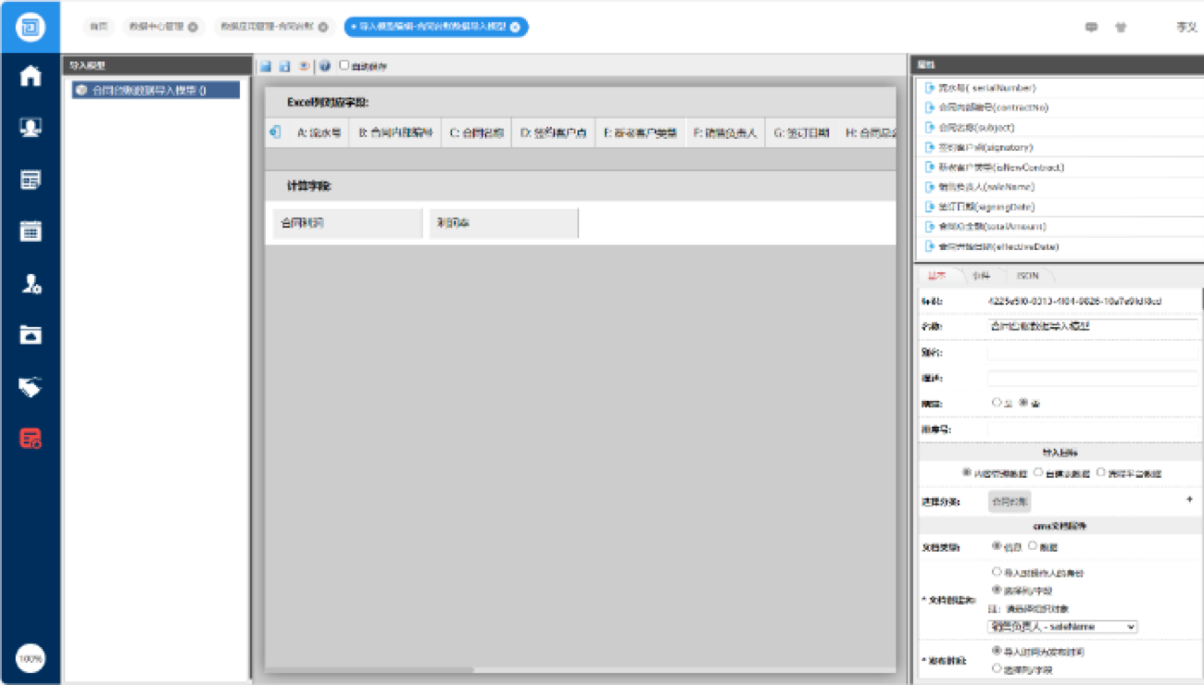Open the saleName field dropdown
Screen dimensions: 1204x685
coord(1062,627)
